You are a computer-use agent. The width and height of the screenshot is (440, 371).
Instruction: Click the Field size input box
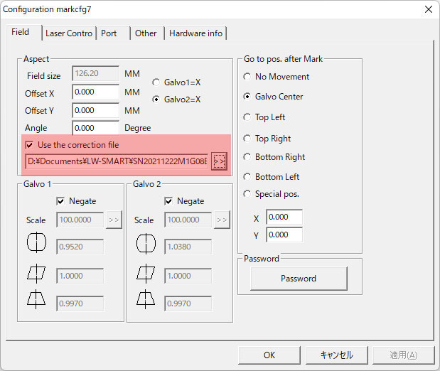[95, 73]
